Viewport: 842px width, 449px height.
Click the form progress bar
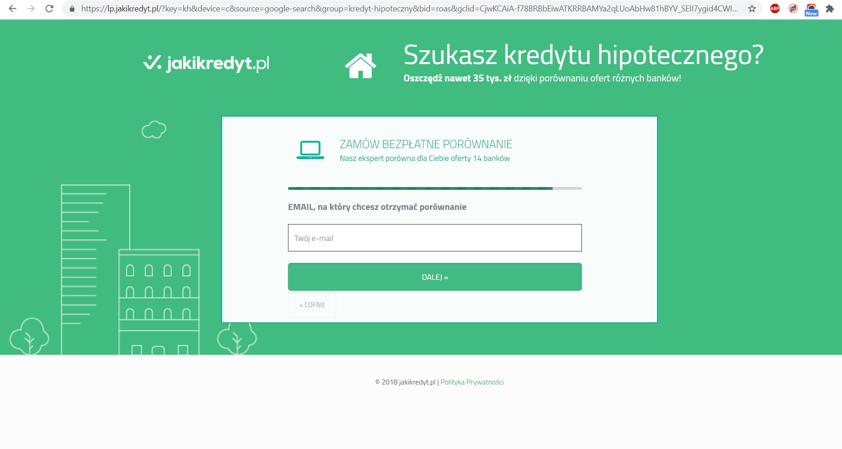435,188
